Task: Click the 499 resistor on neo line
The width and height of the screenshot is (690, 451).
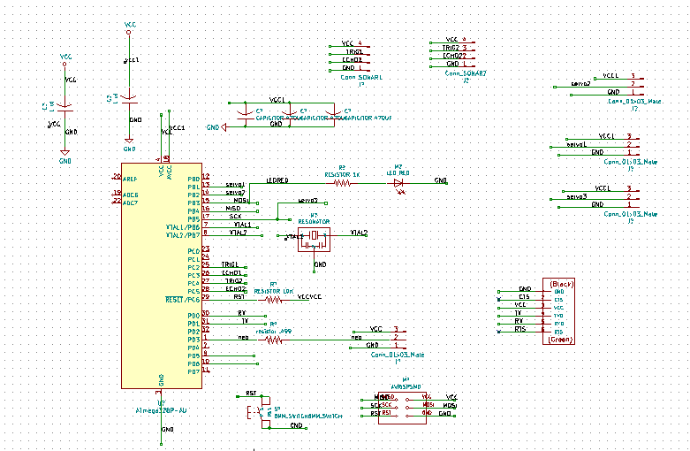Action: pos(274,340)
